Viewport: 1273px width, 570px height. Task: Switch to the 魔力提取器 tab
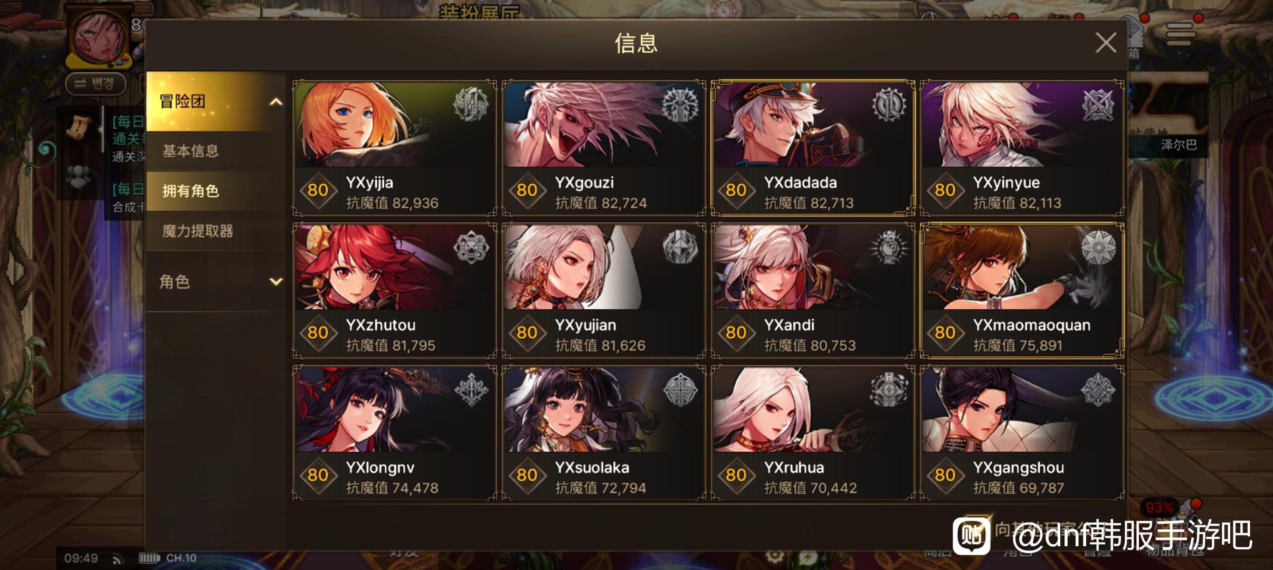(x=216, y=231)
